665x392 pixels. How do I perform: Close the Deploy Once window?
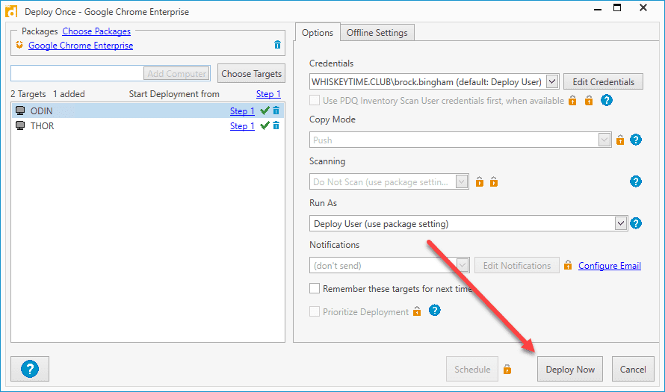643,8
